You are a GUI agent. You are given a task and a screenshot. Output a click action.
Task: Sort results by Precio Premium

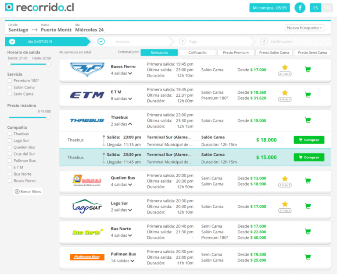[236, 53]
